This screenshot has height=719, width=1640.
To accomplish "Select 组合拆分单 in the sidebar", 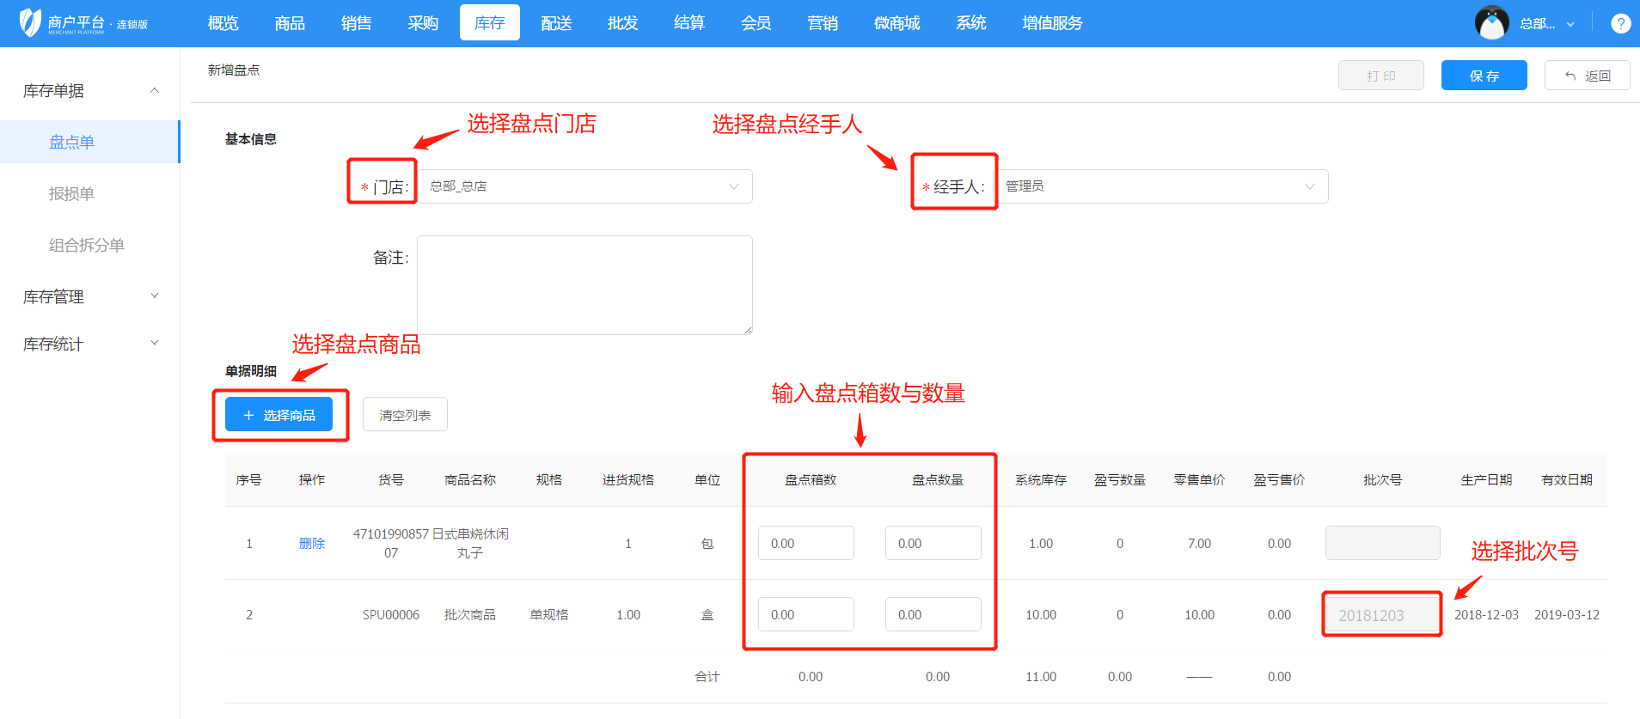I will (x=86, y=245).
